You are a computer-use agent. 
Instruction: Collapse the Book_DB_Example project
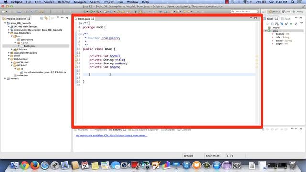coord(5,23)
